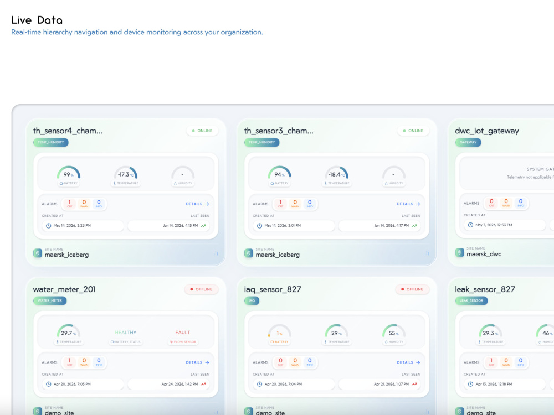
Task: Open Details for th_sensor4_cham card
Action: (198, 204)
